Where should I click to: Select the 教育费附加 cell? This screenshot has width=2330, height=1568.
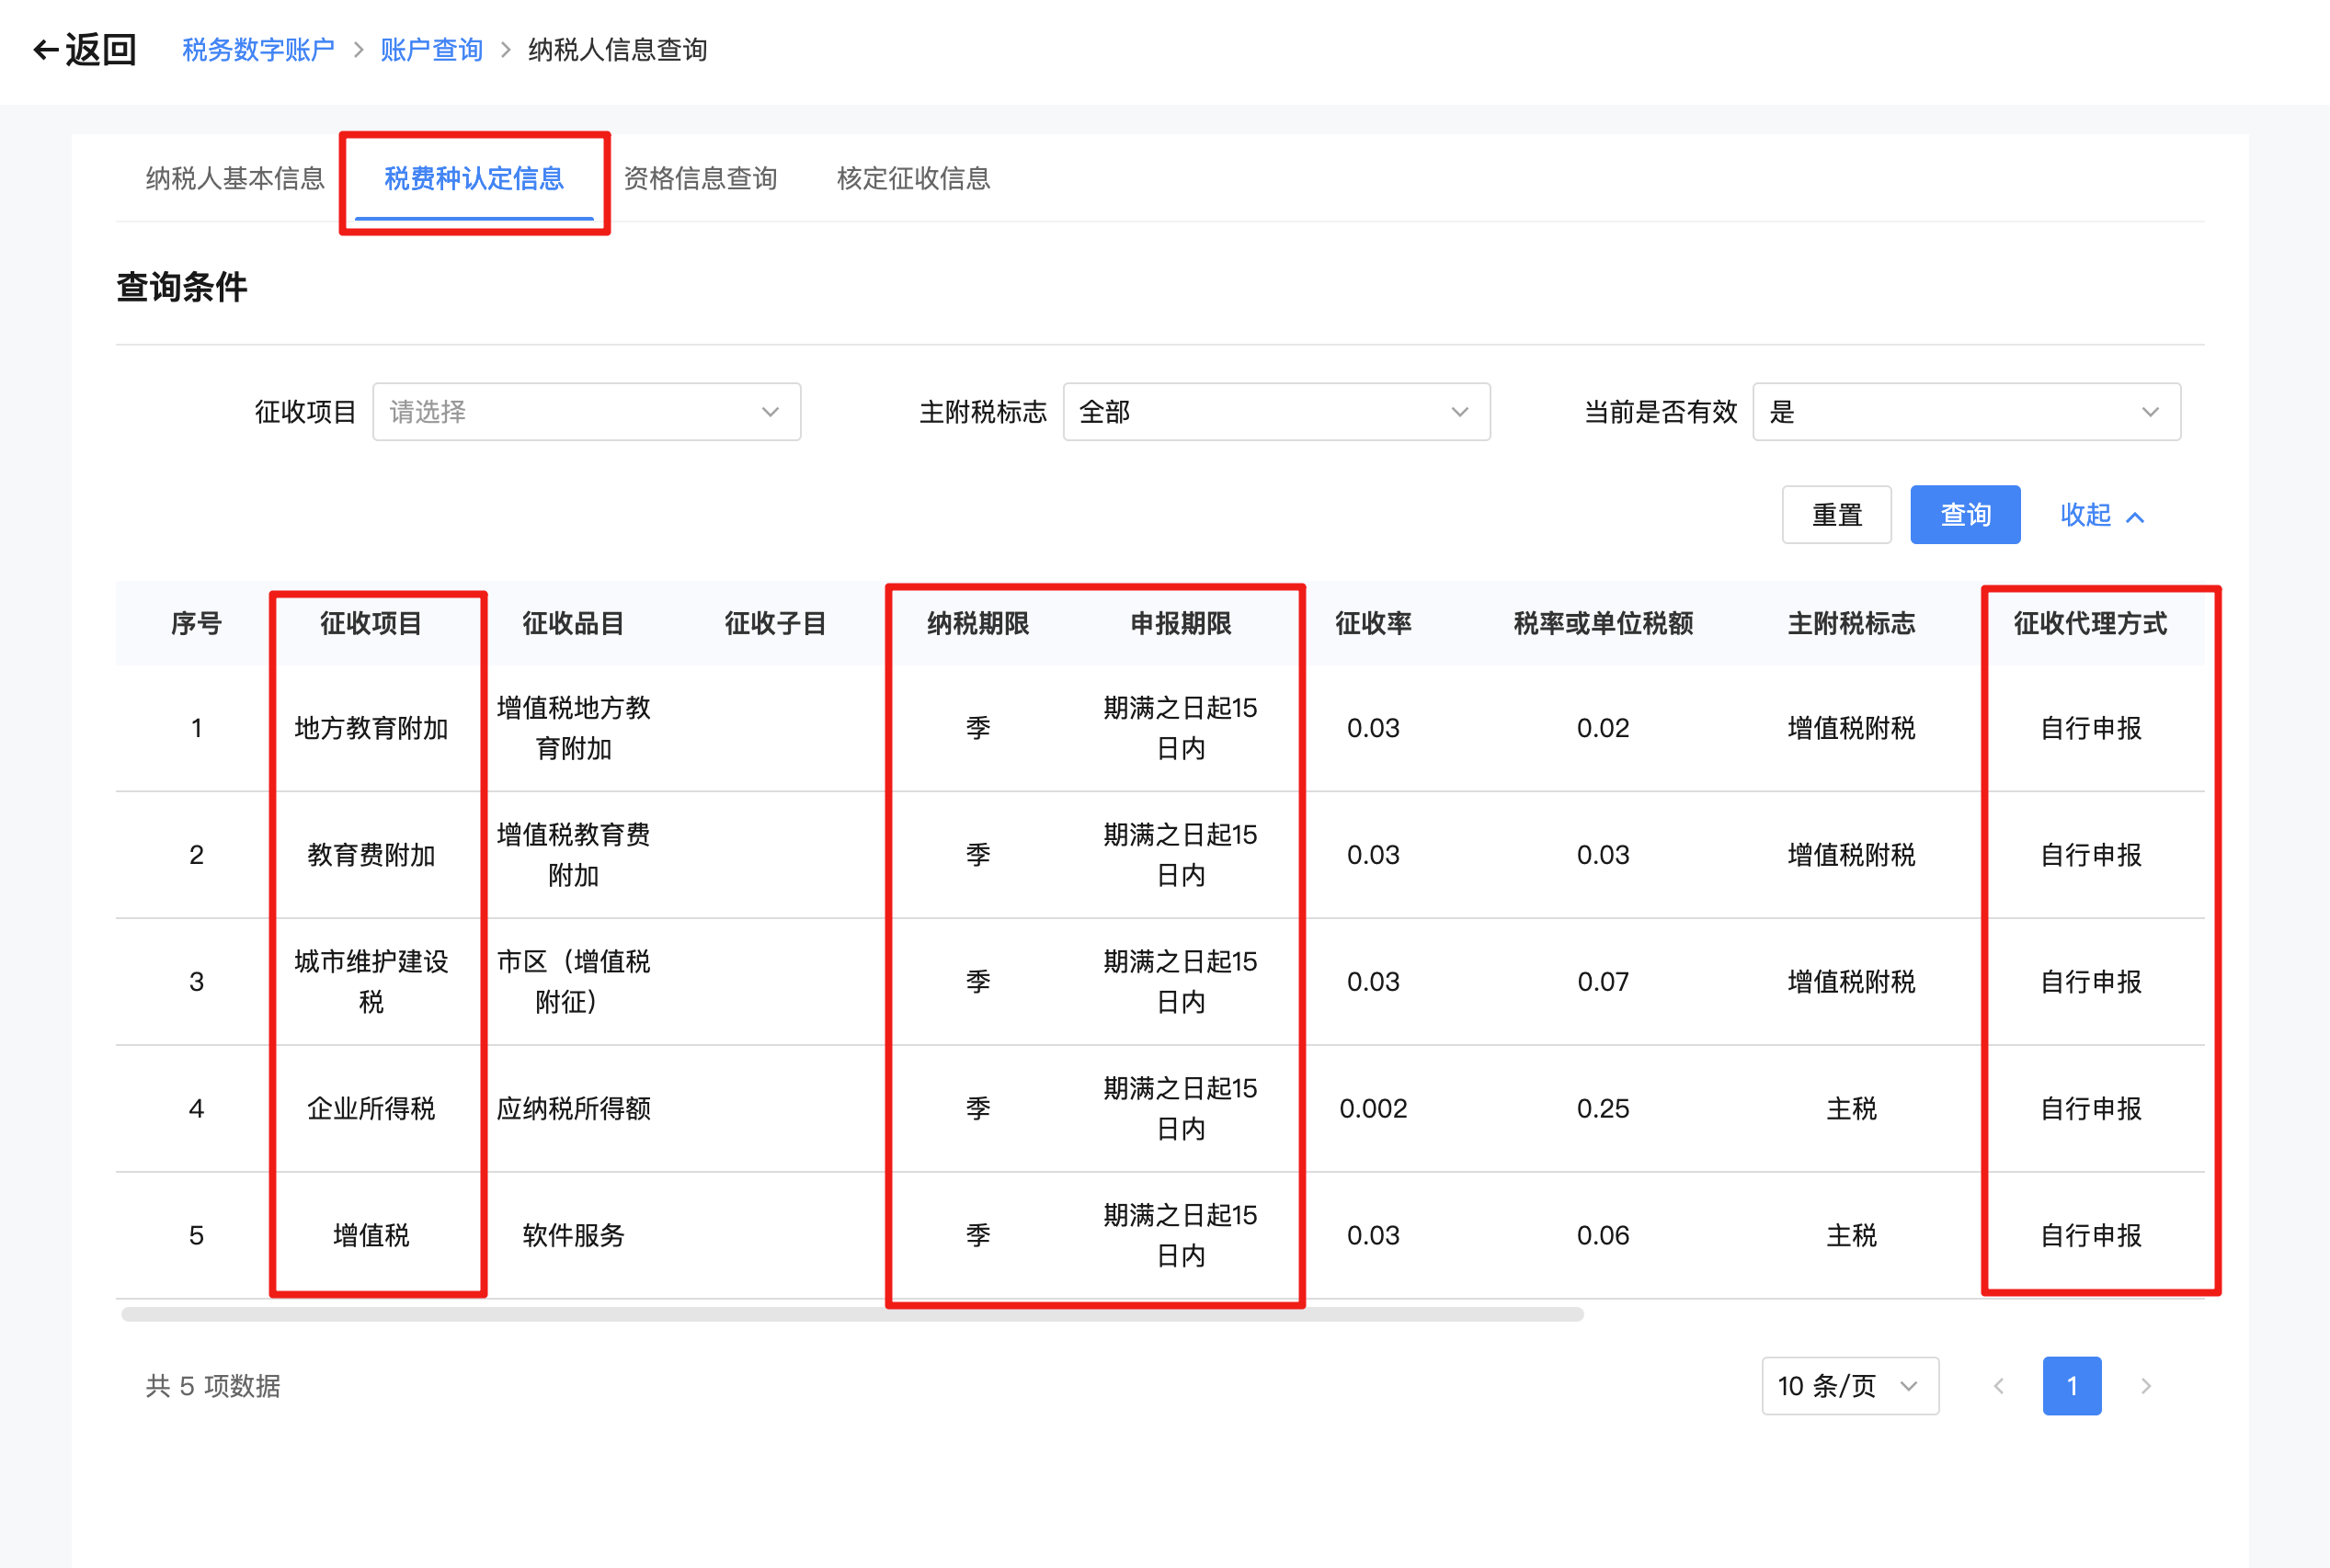[x=371, y=855]
